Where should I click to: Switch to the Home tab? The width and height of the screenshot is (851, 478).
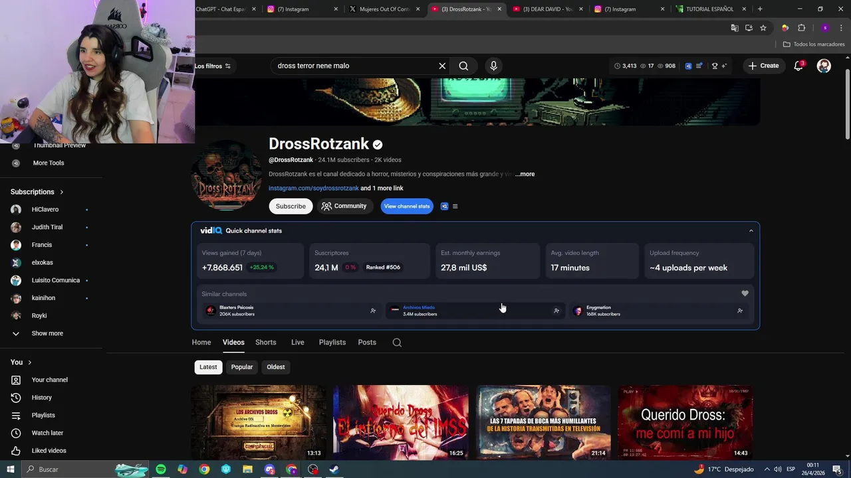pyautogui.click(x=201, y=343)
